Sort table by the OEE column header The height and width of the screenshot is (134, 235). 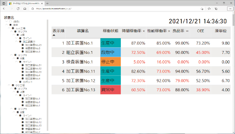point(201,31)
